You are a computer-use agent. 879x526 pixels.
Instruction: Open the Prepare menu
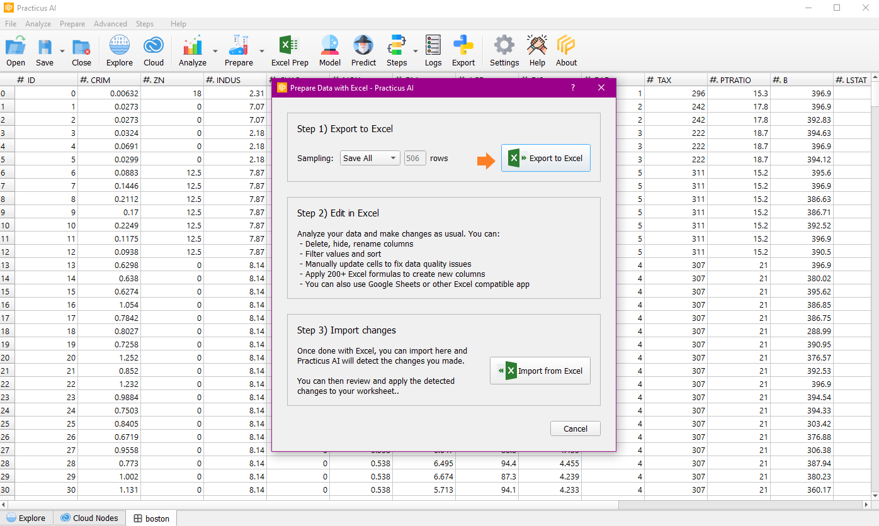pyautogui.click(x=72, y=24)
